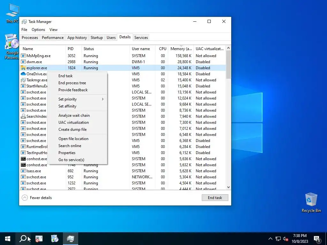Screen dimensions: 327x245
Task: Click the network tray icon
Action: (x=278, y=239)
